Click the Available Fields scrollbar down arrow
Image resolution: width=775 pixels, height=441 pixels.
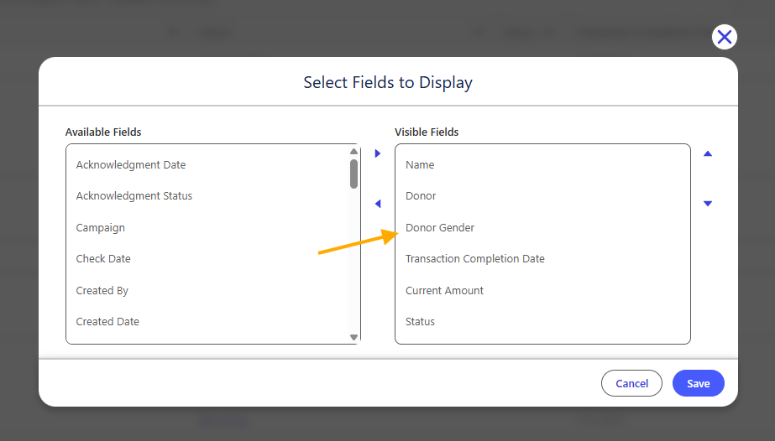(x=353, y=337)
